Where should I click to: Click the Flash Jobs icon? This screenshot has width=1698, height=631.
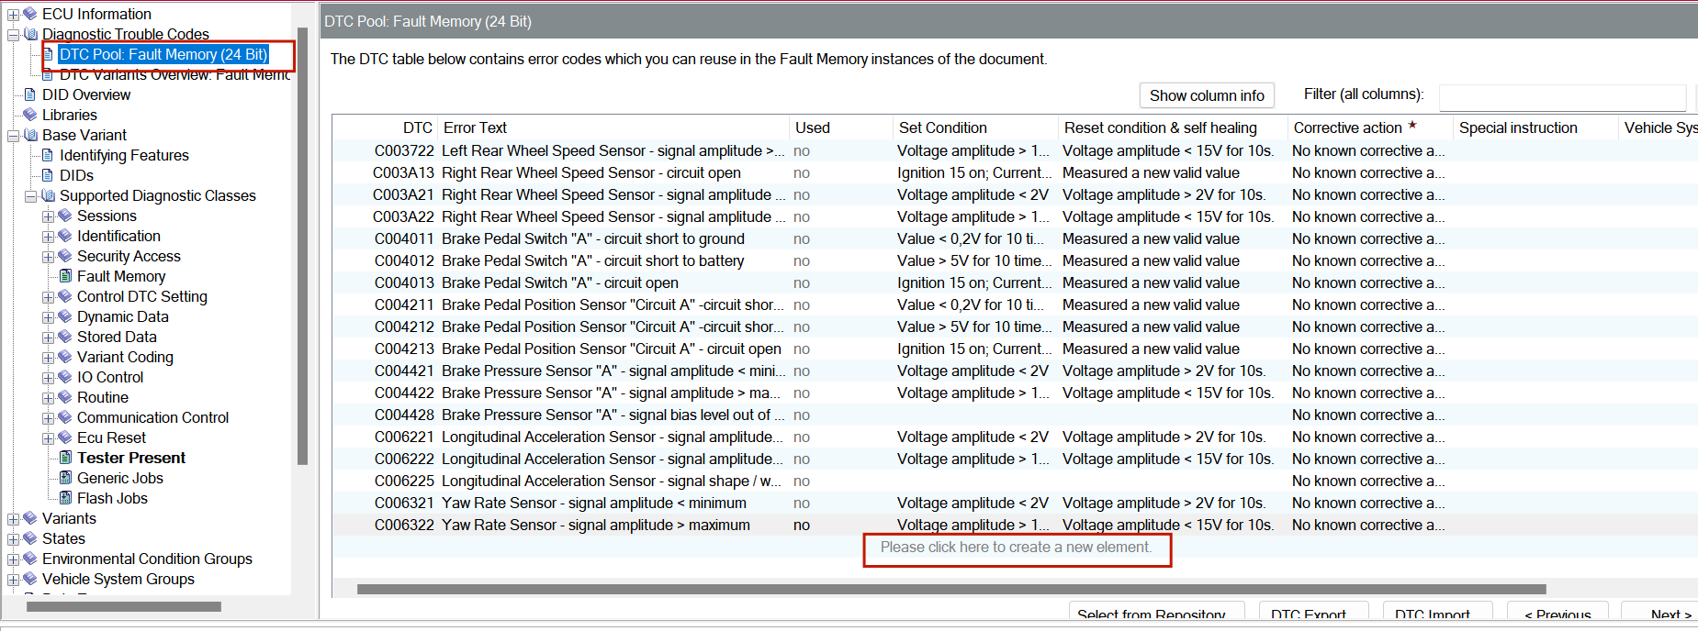point(65,498)
